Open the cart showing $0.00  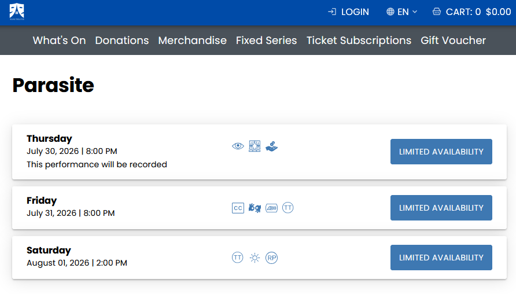[x=471, y=12]
